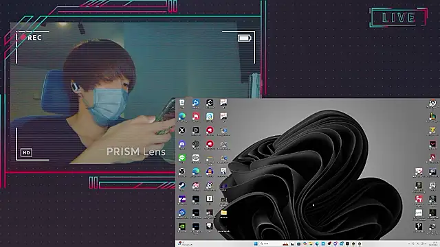440x247 pixels.
Task: Open the ChatGPT knot desktop icon
Action: [x=196, y=144]
